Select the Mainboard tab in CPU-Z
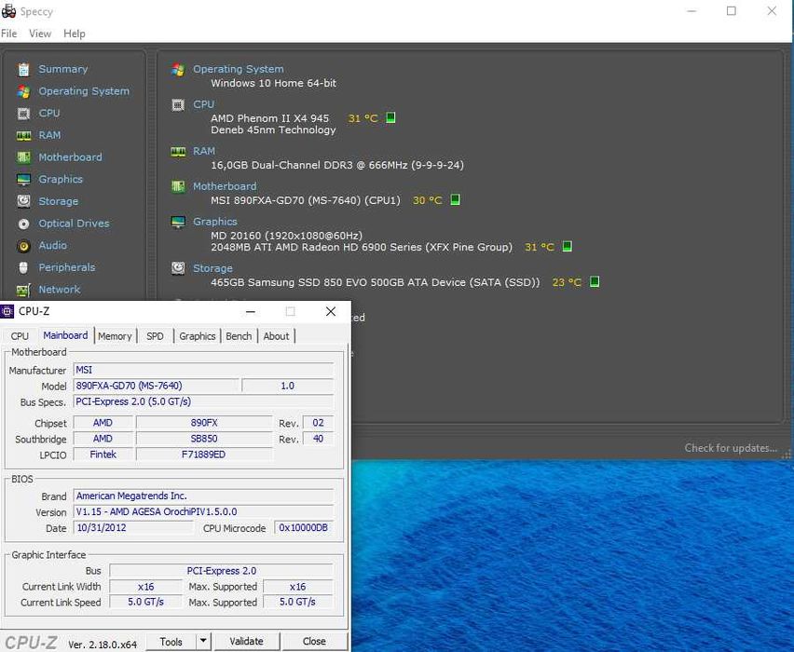The width and height of the screenshot is (794, 652). (65, 335)
